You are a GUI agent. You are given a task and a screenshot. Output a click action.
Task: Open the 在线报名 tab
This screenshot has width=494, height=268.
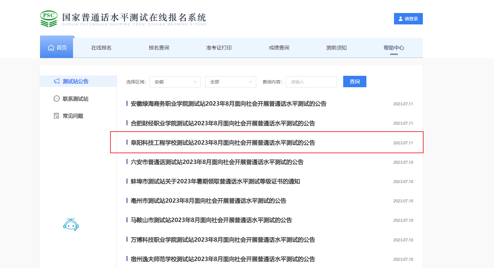pos(101,48)
